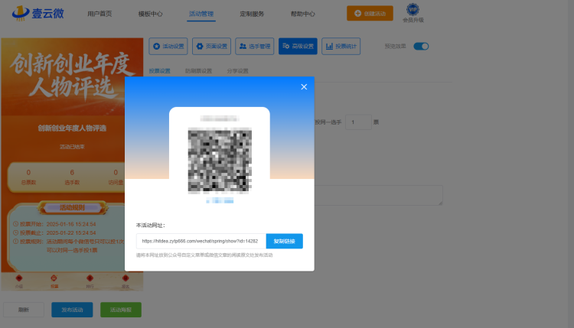Click the 壹云微 logo
This screenshot has height=328, width=574.
(38, 14)
